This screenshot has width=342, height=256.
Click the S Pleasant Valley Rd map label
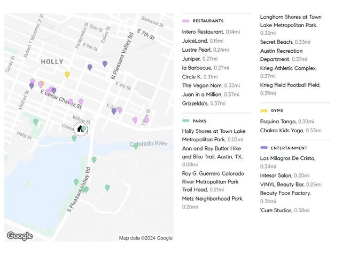pyautogui.click(x=79, y=190)
